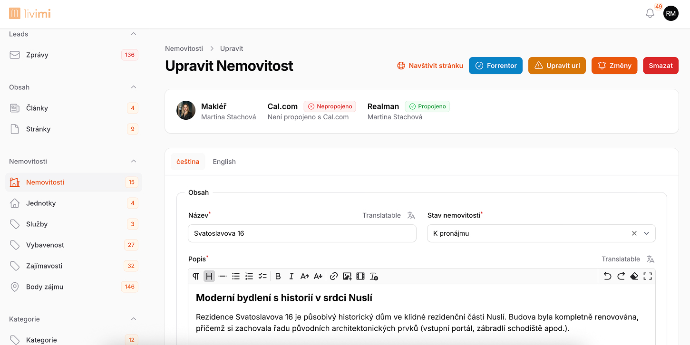This screenshot has height=345, width=690.
Task: Click the Nepropojeno status badge
Action: tap(330, 106)
